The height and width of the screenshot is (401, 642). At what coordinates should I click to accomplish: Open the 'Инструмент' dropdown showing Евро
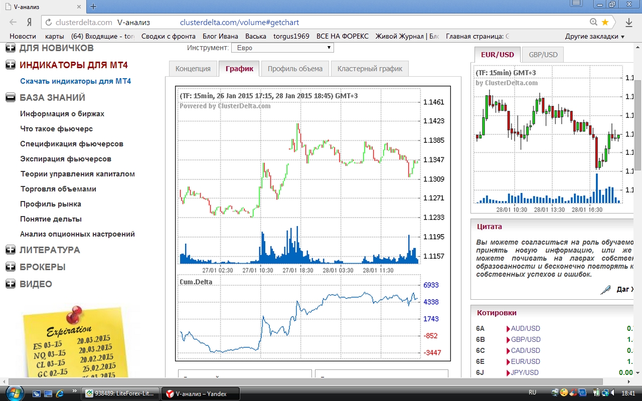282,48
